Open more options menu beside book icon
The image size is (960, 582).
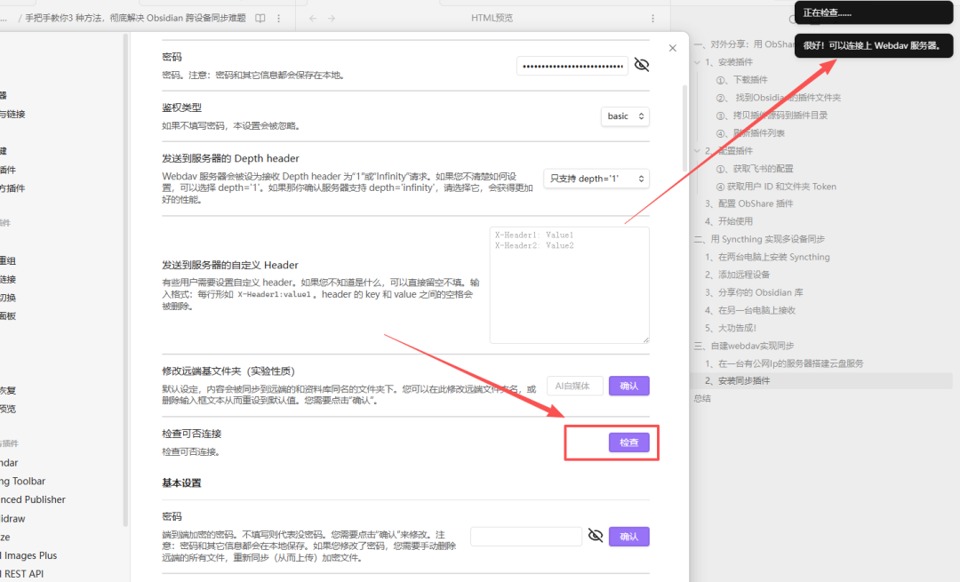(278, 19)
